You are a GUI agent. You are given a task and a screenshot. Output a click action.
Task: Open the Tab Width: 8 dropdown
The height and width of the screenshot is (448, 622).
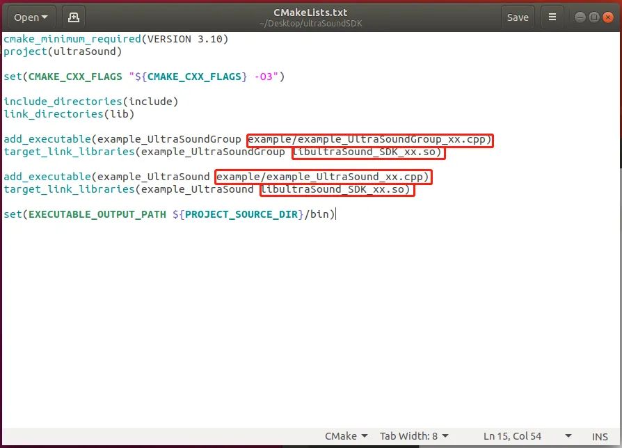pos(414,436)
